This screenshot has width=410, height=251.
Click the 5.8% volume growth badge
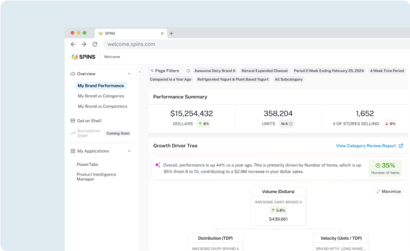click(278, 210)
